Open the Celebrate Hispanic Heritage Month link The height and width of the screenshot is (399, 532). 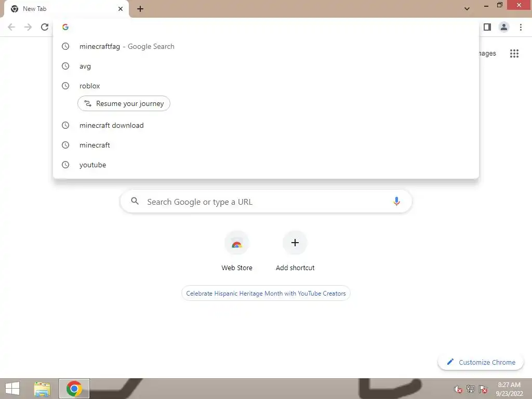(x=266, y=293)
